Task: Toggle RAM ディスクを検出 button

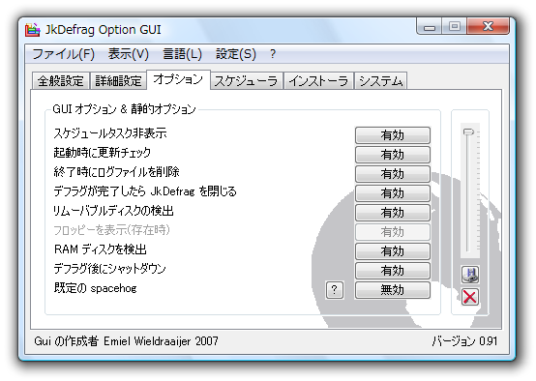Action: pyautogui.click(x=393, y=251)
